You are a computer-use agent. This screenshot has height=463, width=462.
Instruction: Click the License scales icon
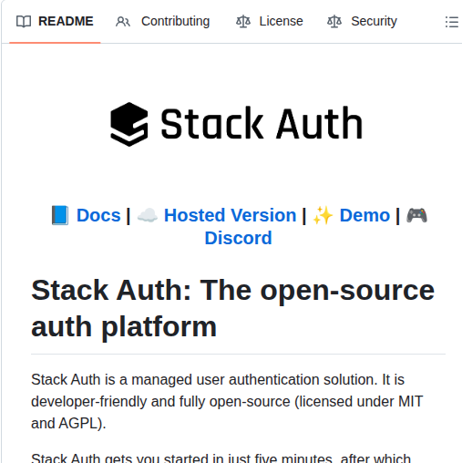click(x=243, y=22)
